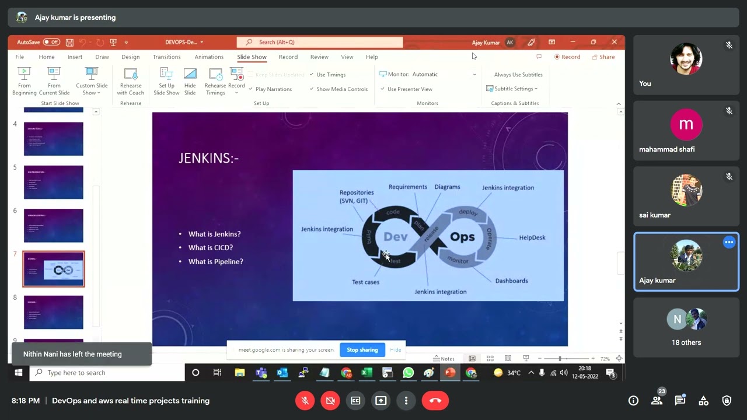Screen dimensions: 747x420
Task: Open Set Up Slide Show dialog
Action: [166, 81]
